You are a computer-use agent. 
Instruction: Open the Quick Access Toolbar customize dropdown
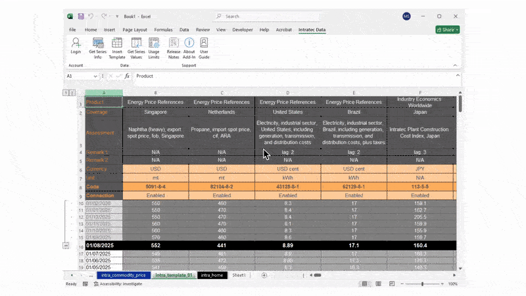(x=117, y=16)
